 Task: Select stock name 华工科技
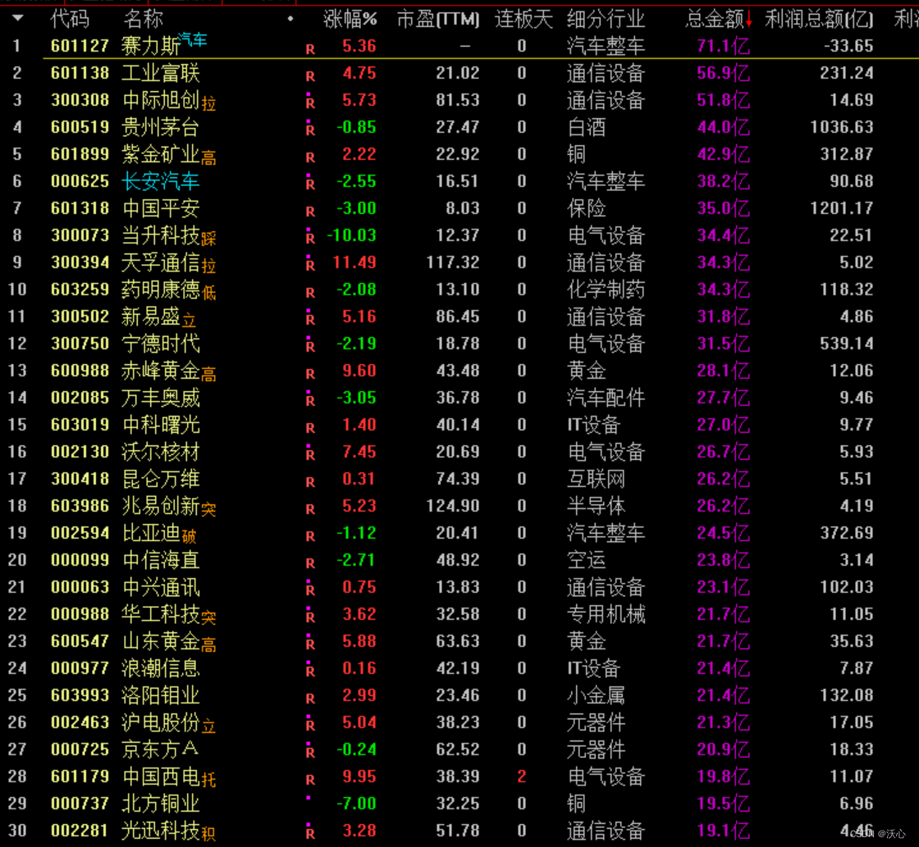pos(161,614)
